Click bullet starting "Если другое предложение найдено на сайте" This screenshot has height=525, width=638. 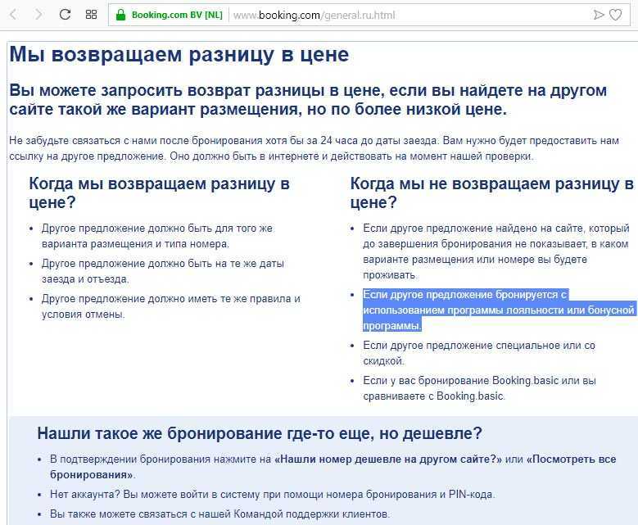pyautogui.click(x=496, y=251)
